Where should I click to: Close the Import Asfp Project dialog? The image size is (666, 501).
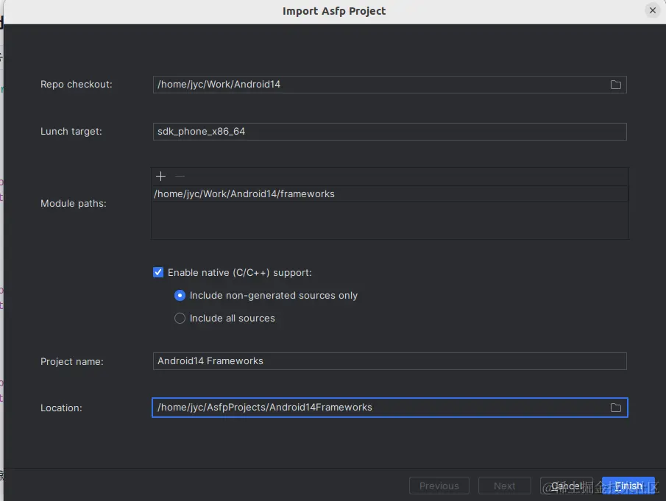[653, 10]
